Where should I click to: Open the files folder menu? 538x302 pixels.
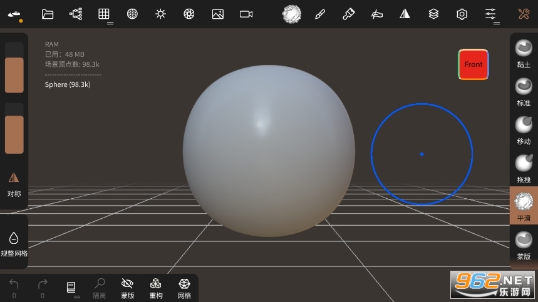[x=48, y=14]
